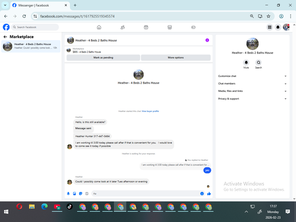Image resolution: width=296 pixels, height=222 pixels.
Task: Open the tab search dropdown arrow
Action: [5, 5]
